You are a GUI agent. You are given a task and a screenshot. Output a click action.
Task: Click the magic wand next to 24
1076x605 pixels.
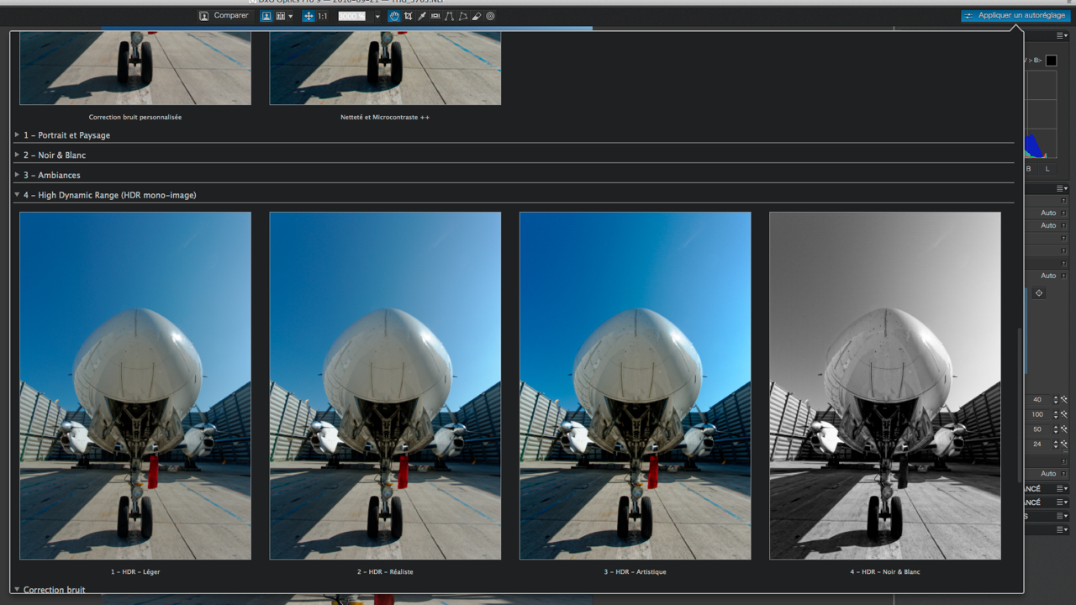click(x=1063, y=444)
